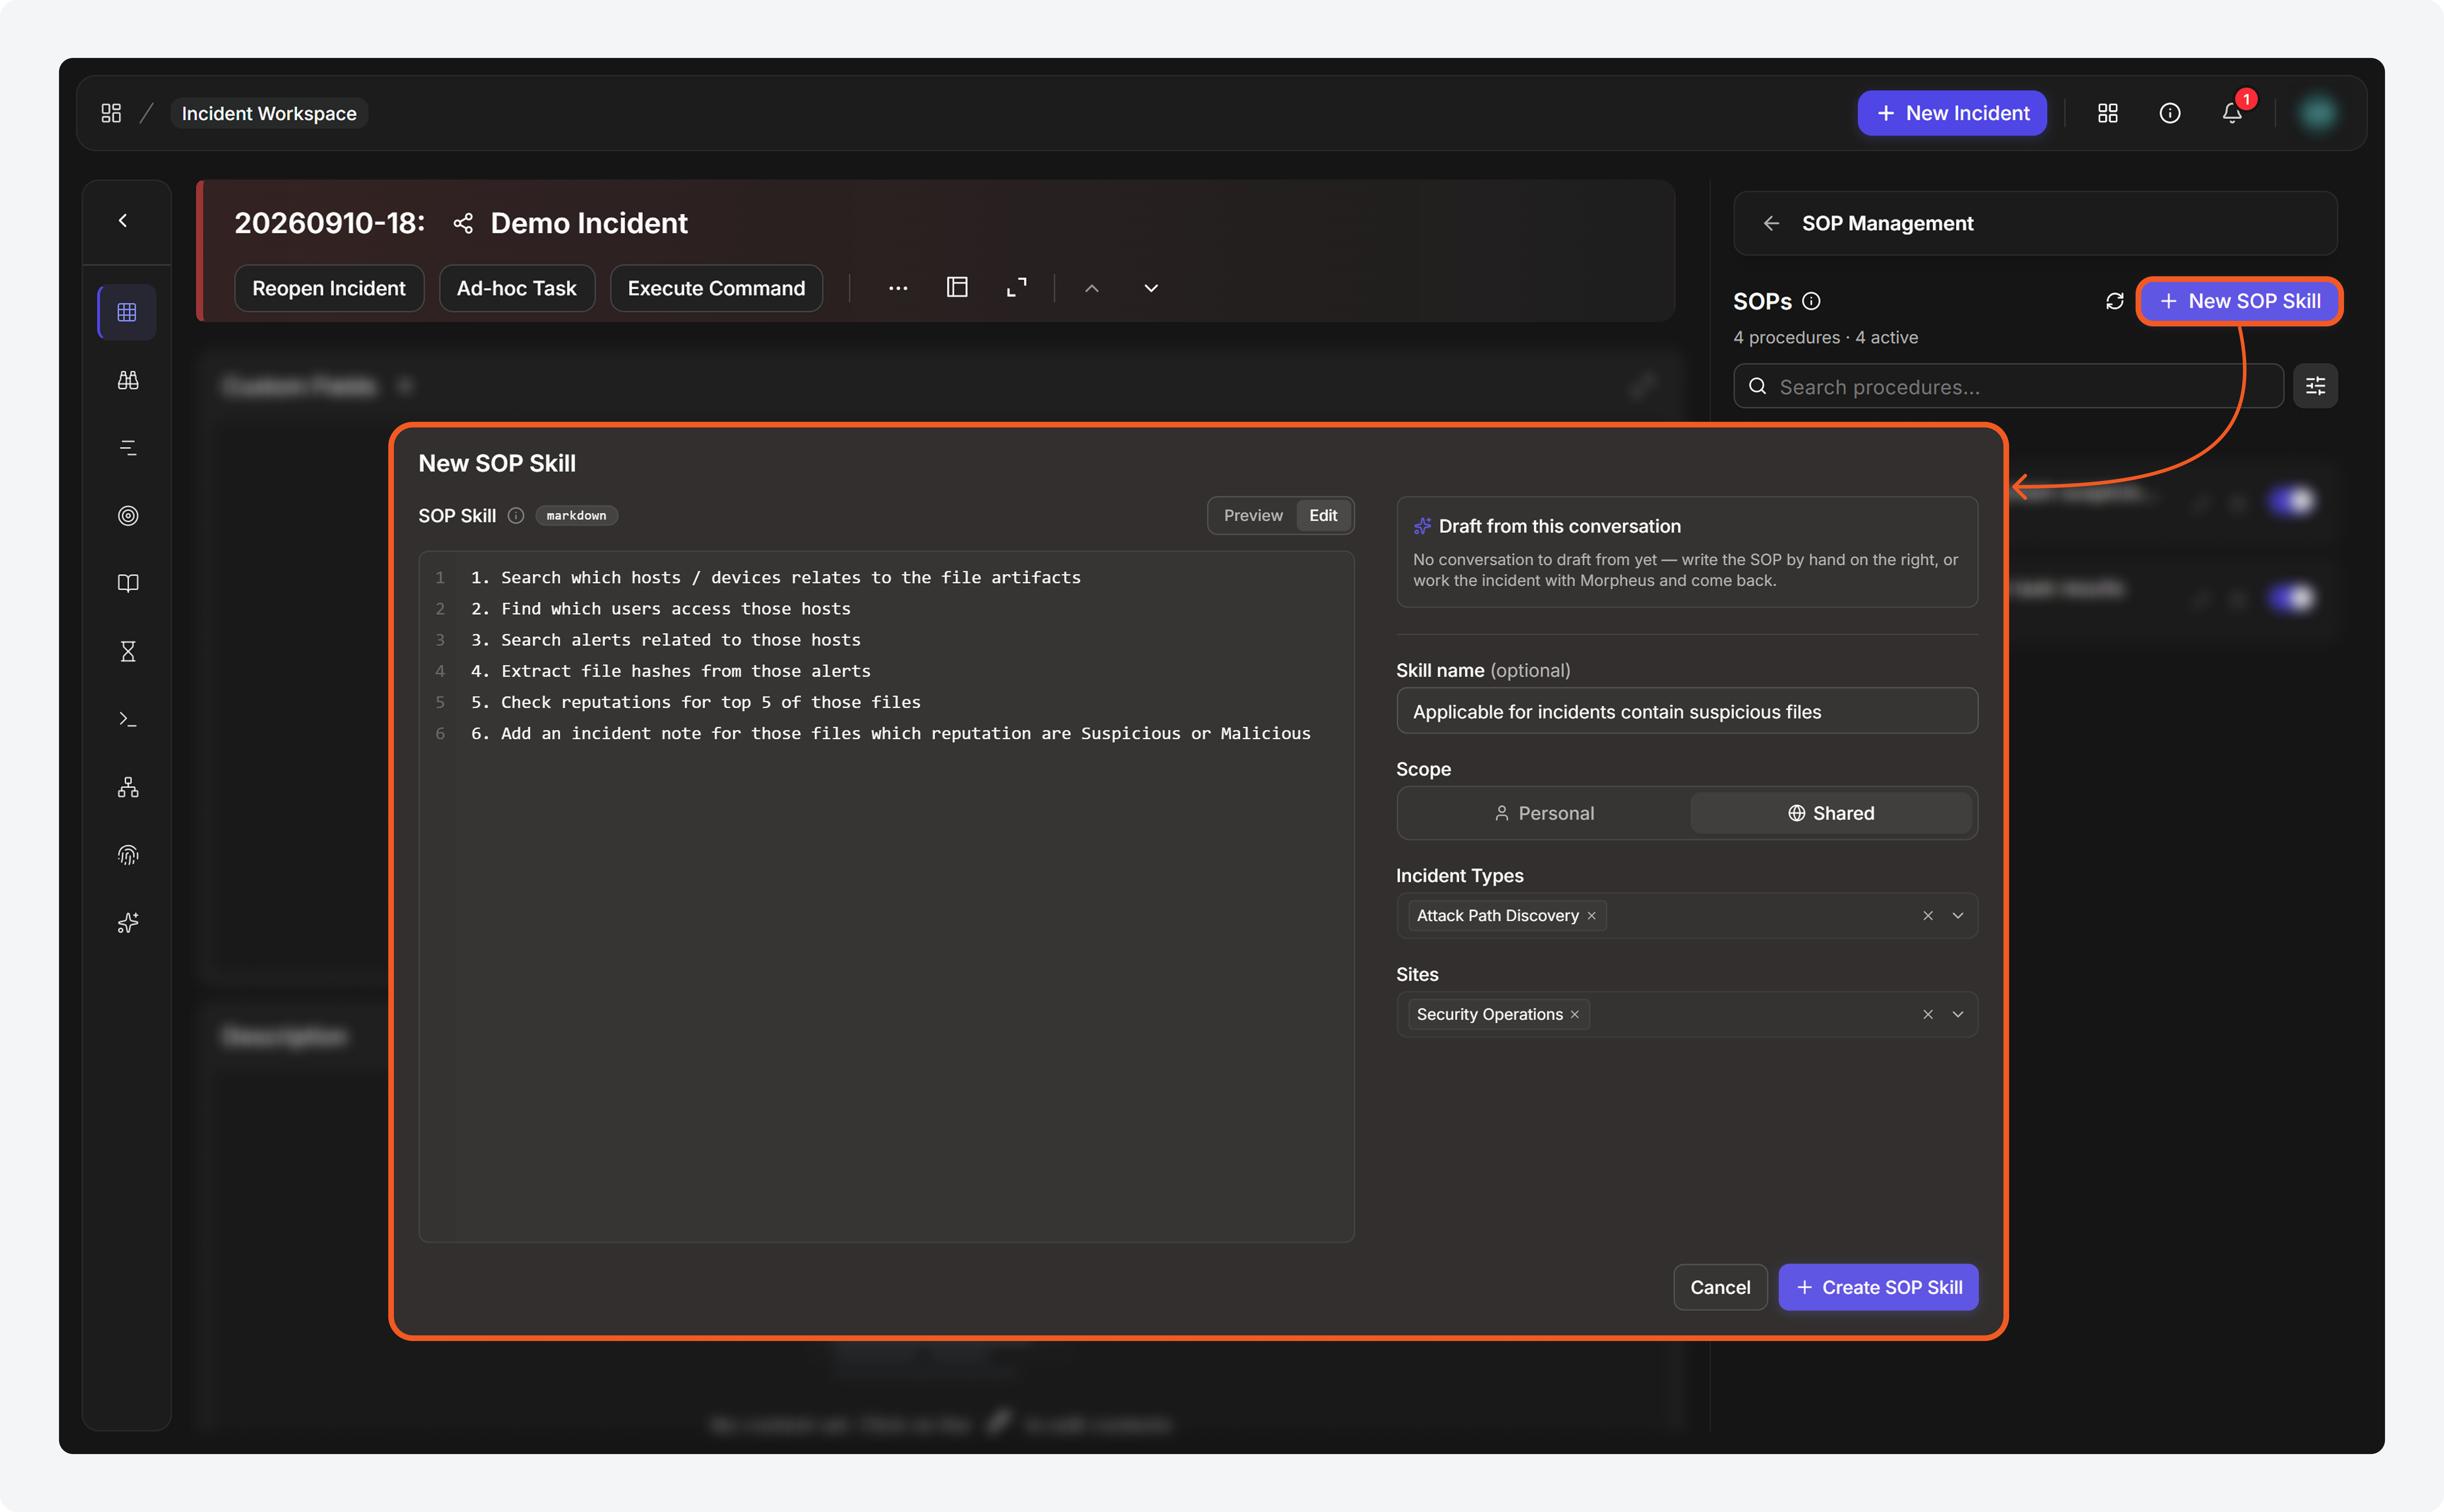Click the share icon beside Demo Incident
The height and width of the screenshot is (1512, 2444).
(463, 223)
